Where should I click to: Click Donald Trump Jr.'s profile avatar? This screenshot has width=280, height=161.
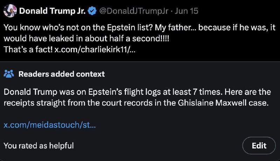pos(10,11)
